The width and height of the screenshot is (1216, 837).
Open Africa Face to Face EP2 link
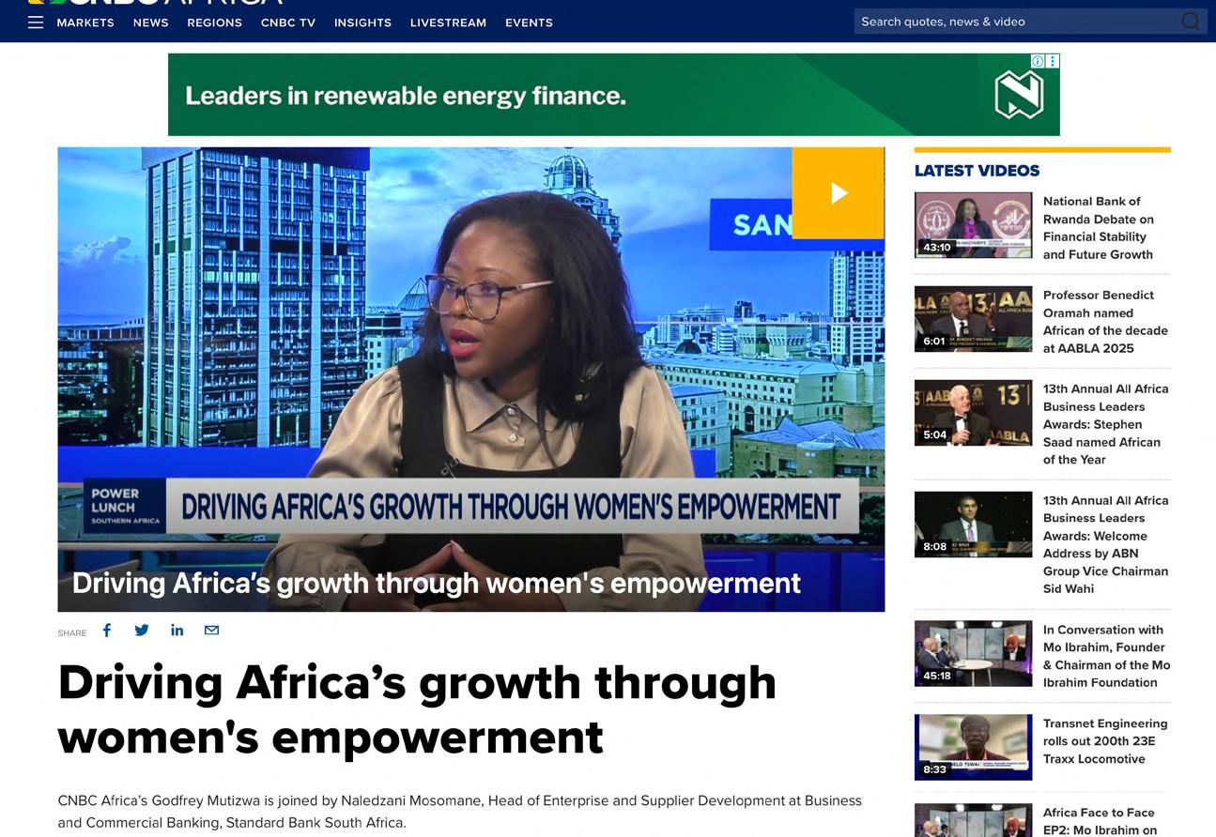(1100, 821)
